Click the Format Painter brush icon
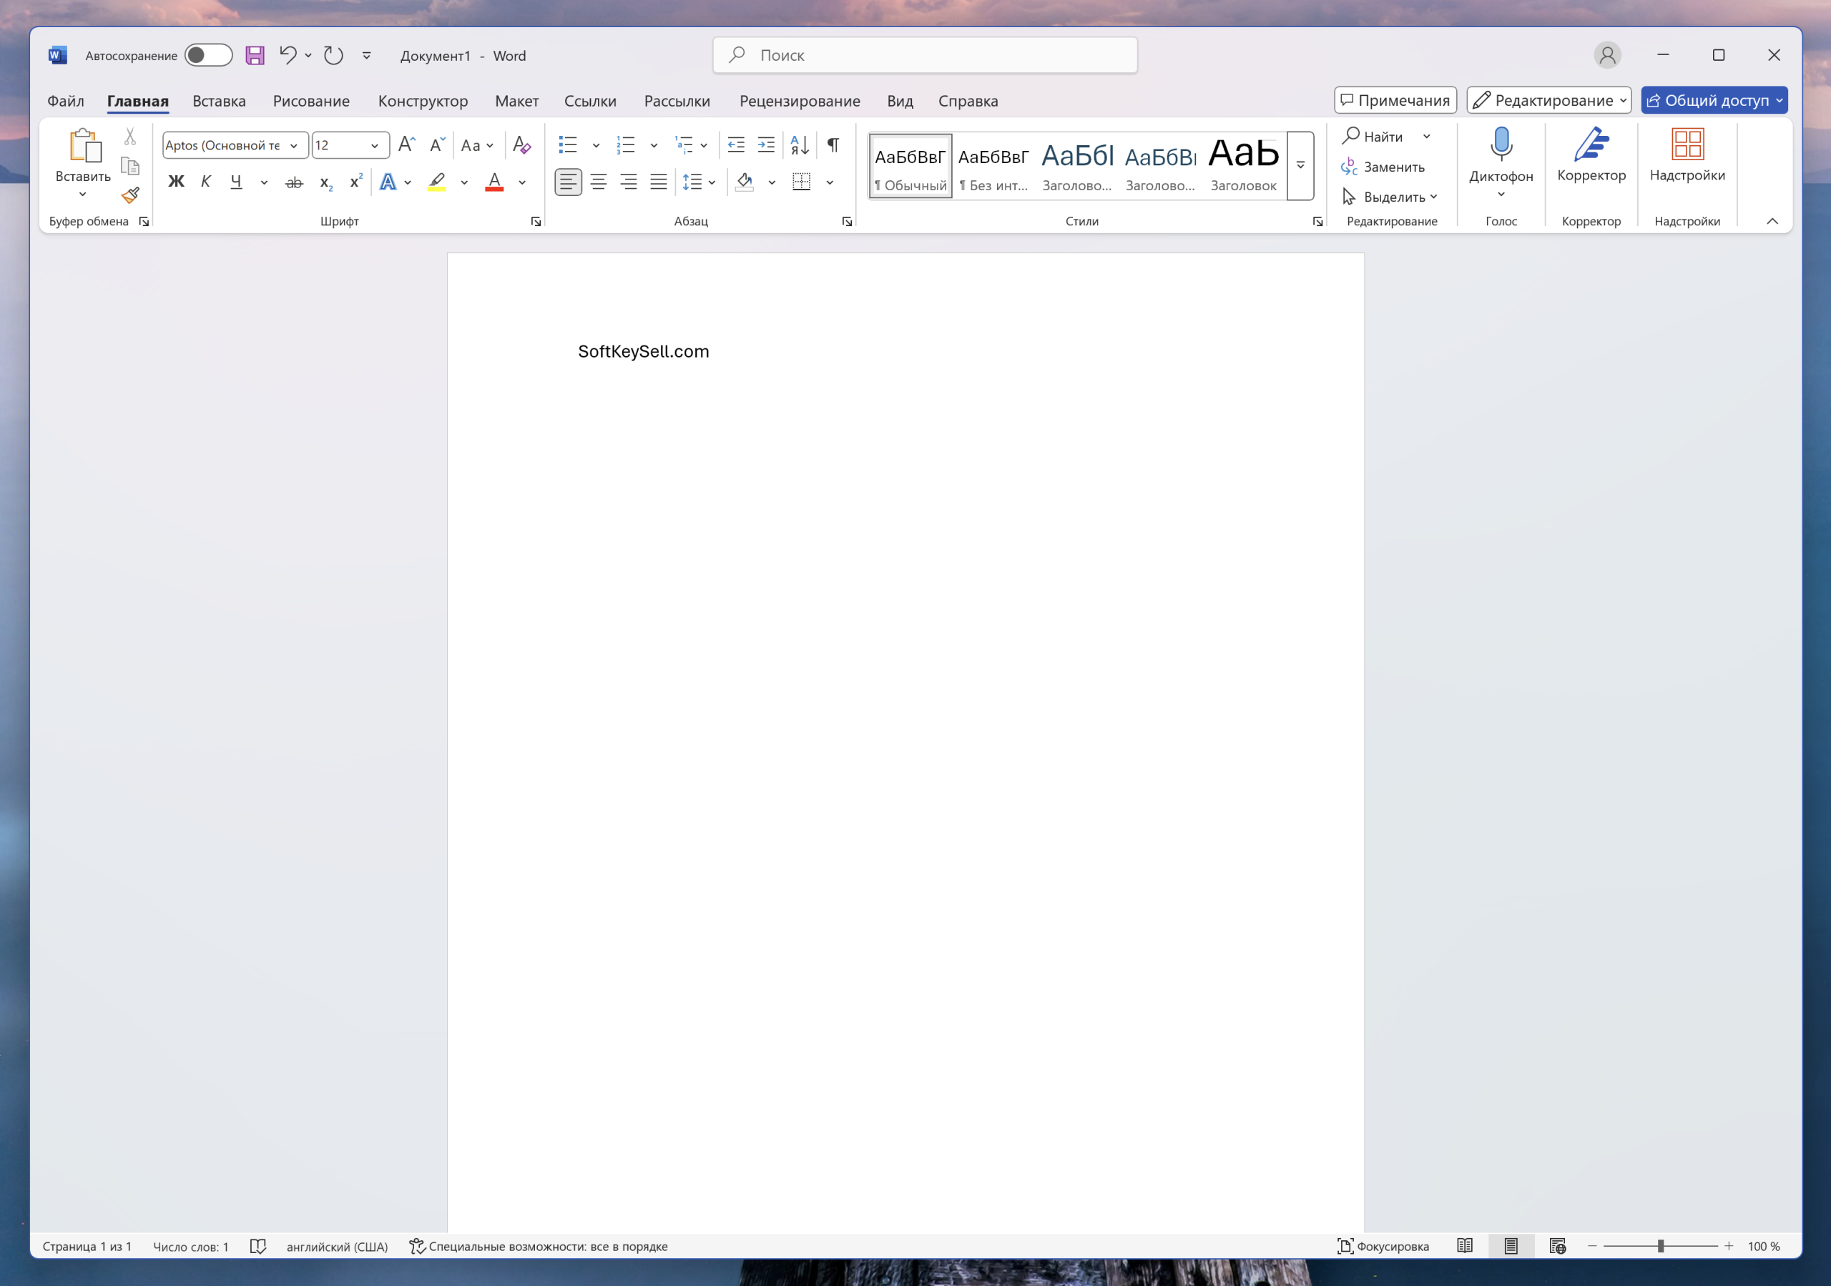 [131, 195]
